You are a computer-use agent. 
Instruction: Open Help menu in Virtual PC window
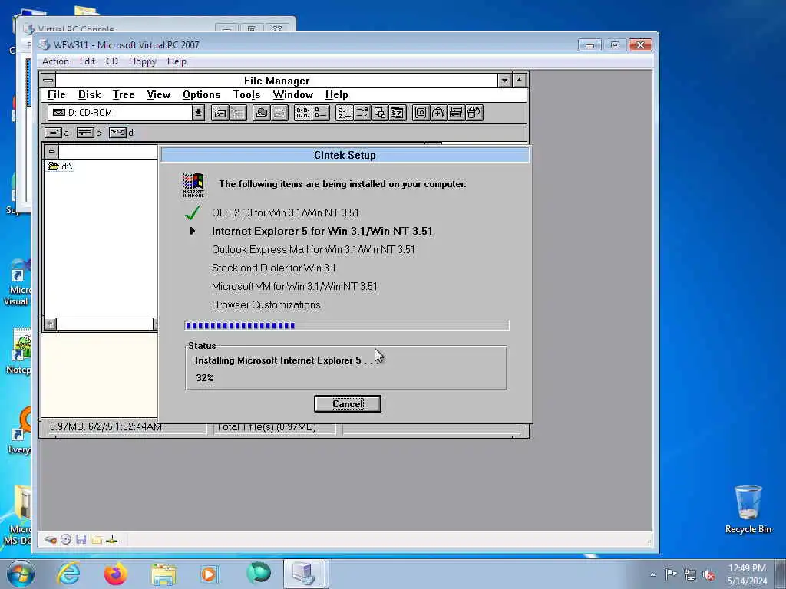tap(177, 61)
